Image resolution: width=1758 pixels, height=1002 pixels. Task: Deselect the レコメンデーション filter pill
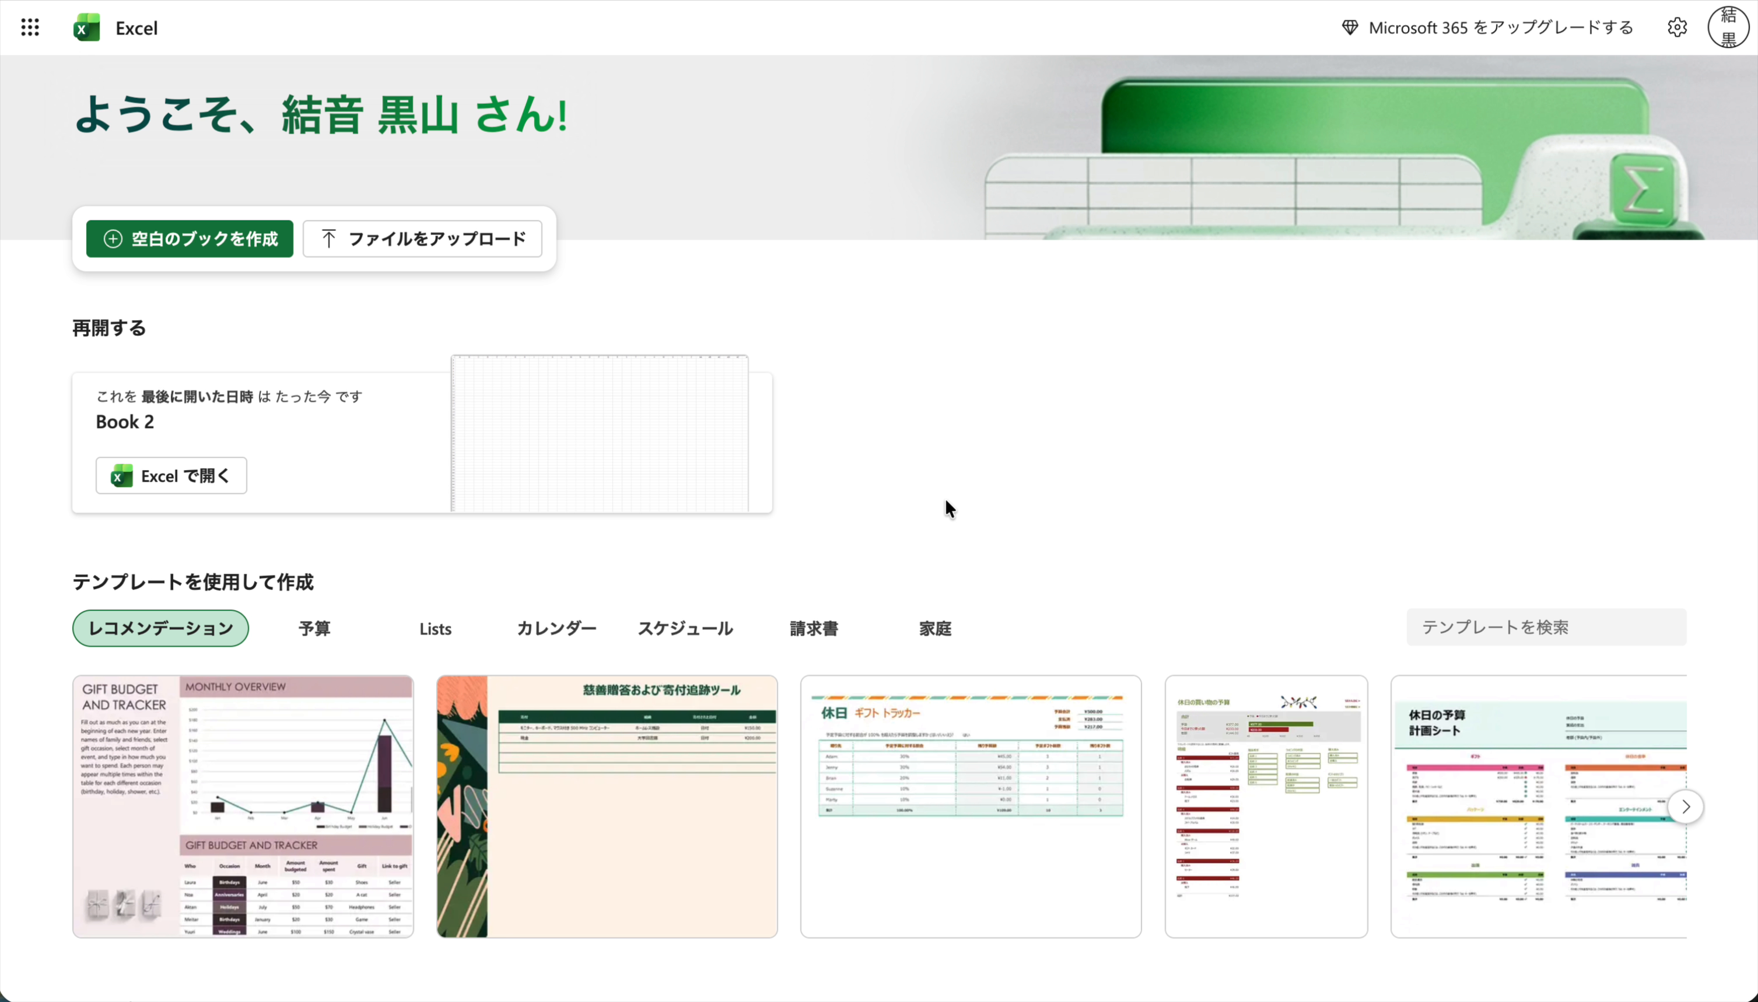pyautogui.click(x=160, y=628)
